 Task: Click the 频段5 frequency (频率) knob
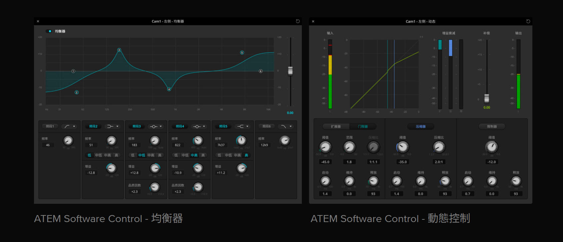(x=241, y=141)
